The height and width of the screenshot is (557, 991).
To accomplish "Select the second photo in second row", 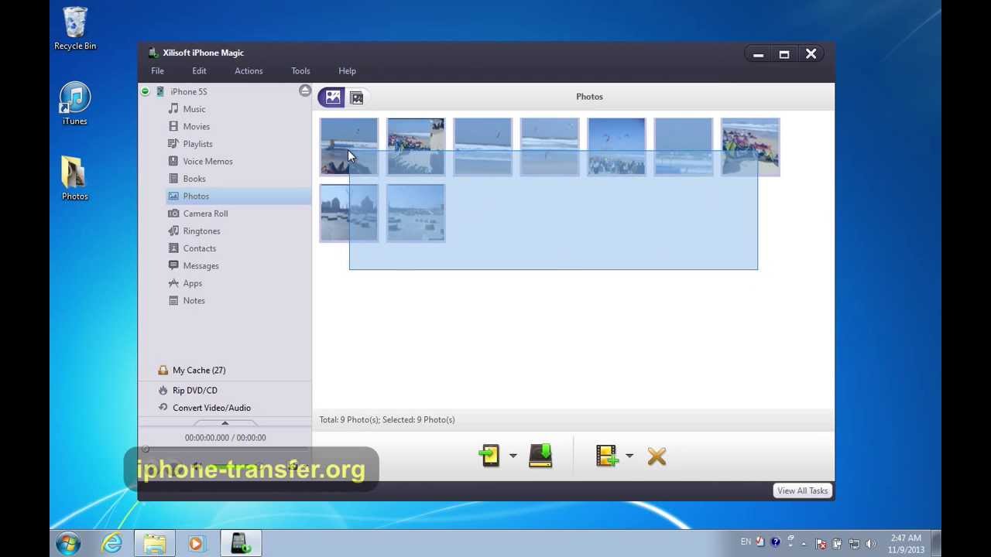I will (x=416, y=213).
